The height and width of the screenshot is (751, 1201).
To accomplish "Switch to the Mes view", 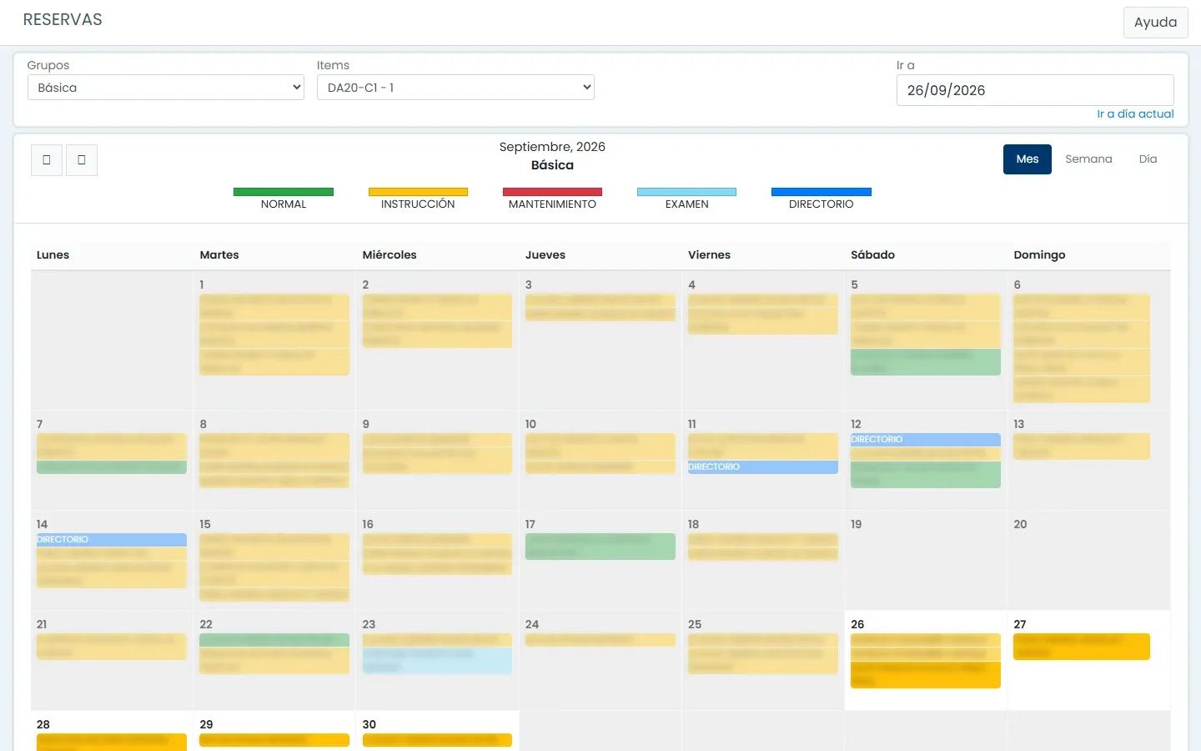I will pyautogui.click(x=1028, y=159).
